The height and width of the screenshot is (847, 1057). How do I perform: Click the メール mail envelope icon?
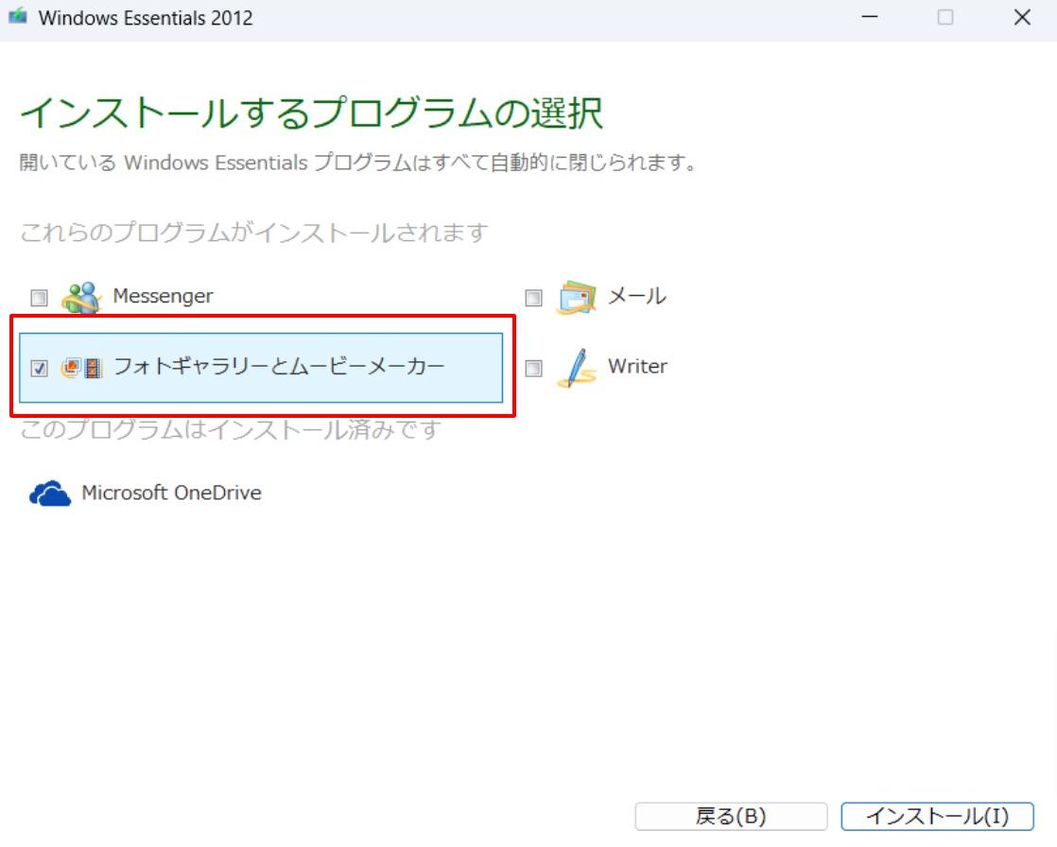(x=577, y=297)
